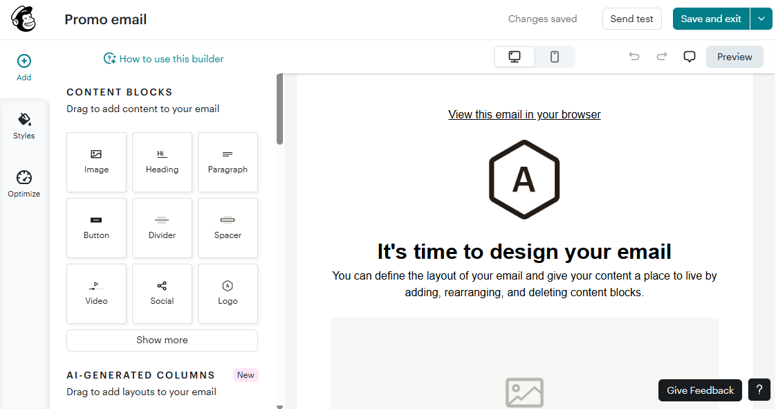Select the Video content block

96,293
